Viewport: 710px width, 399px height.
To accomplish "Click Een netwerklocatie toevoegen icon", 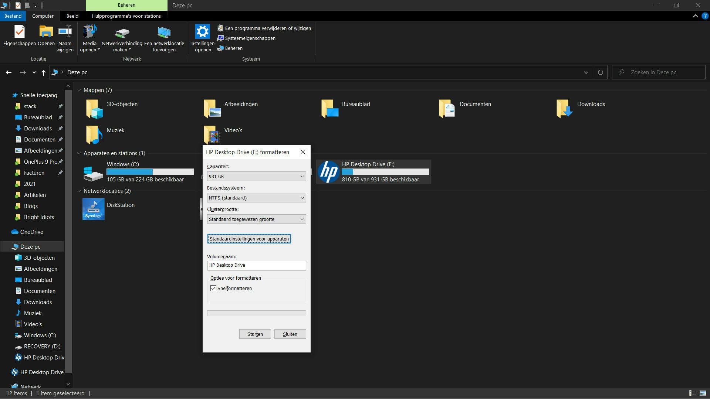I will tap(164, 33).
